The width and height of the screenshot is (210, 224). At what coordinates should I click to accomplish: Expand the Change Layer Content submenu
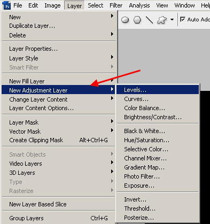59,99
